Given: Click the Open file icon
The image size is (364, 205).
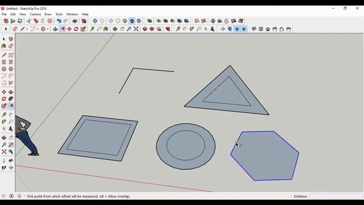Looking at the screenshot, I should [x=13, y=21].
